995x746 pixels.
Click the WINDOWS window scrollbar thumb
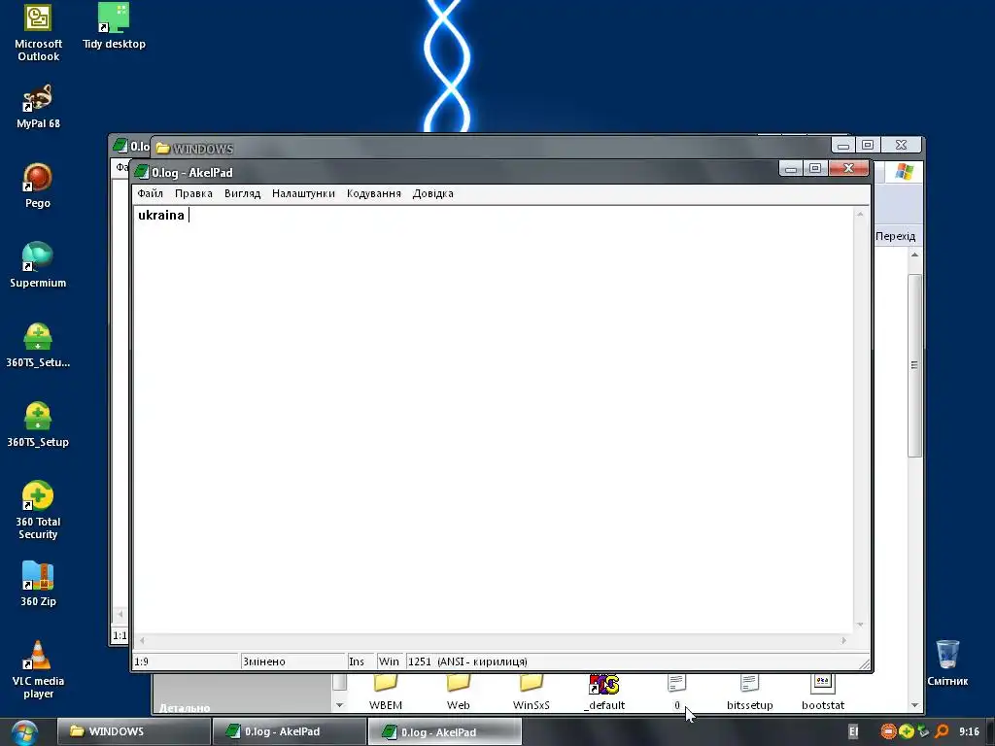[914, 365]
